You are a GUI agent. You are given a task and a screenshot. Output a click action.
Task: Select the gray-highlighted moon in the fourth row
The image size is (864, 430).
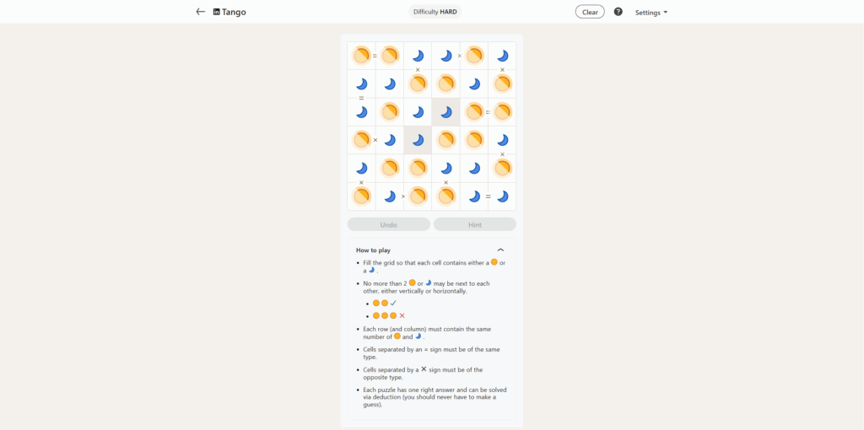pyautogui.click(x=418, y=140)
